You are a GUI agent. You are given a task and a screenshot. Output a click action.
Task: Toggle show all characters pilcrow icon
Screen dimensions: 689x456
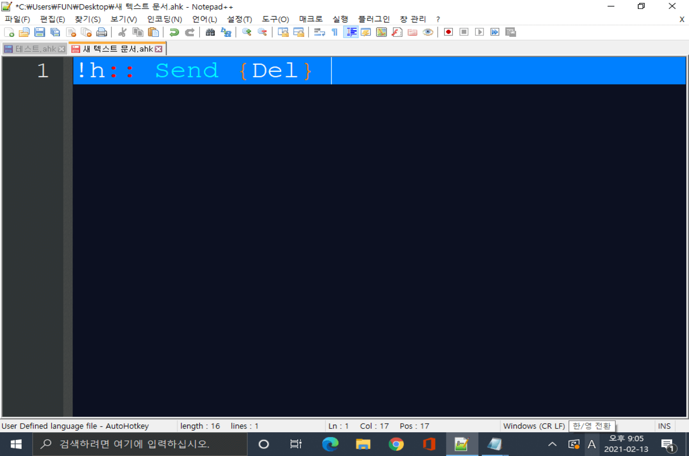pos(335,32)
